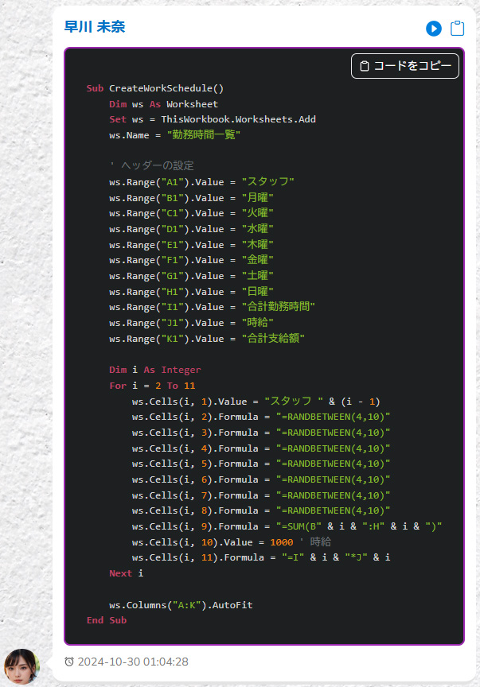Open the 早川 未奈 user name link

point(95,27)
